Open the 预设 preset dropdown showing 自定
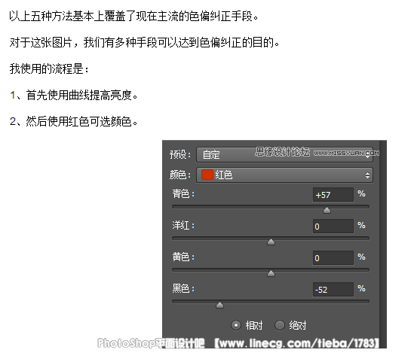The height and width of the screenshot is (356, 417). [x=284, y=154]
